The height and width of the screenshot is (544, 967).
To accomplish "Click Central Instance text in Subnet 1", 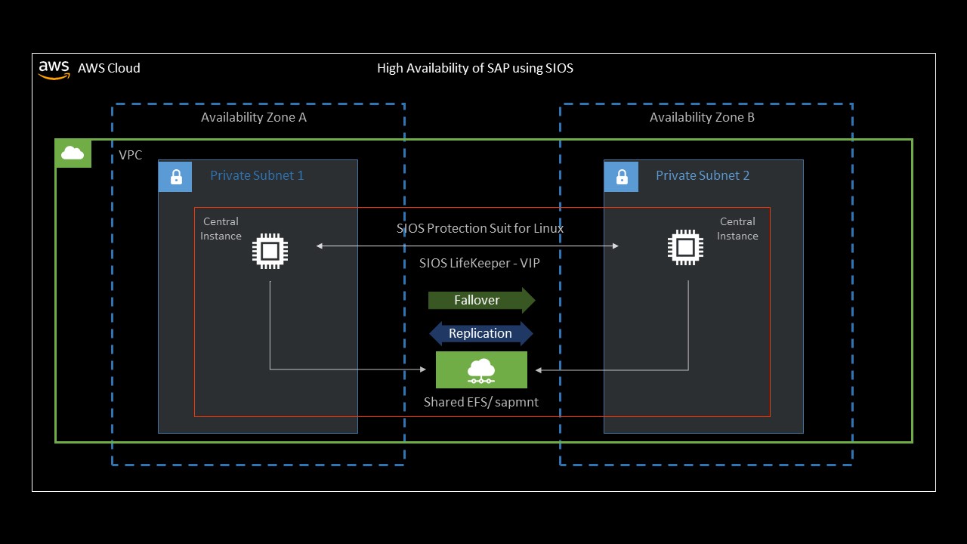I will pyautogui.click(x=221, y=229).
